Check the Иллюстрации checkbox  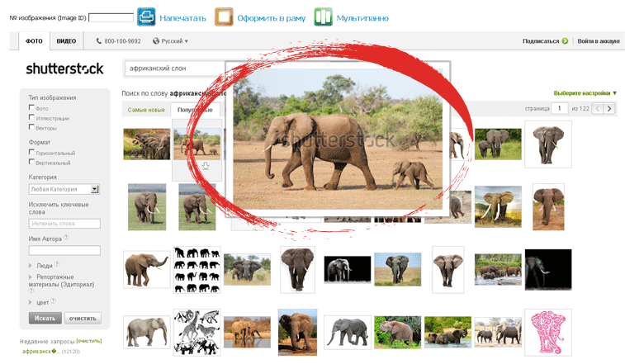pyautogui.click(x=31, y=118)
